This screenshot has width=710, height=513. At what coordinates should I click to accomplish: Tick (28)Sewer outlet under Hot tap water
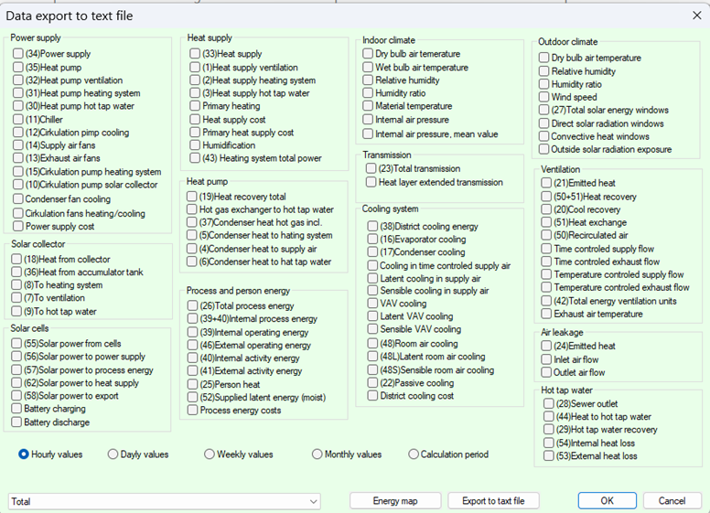548,403
